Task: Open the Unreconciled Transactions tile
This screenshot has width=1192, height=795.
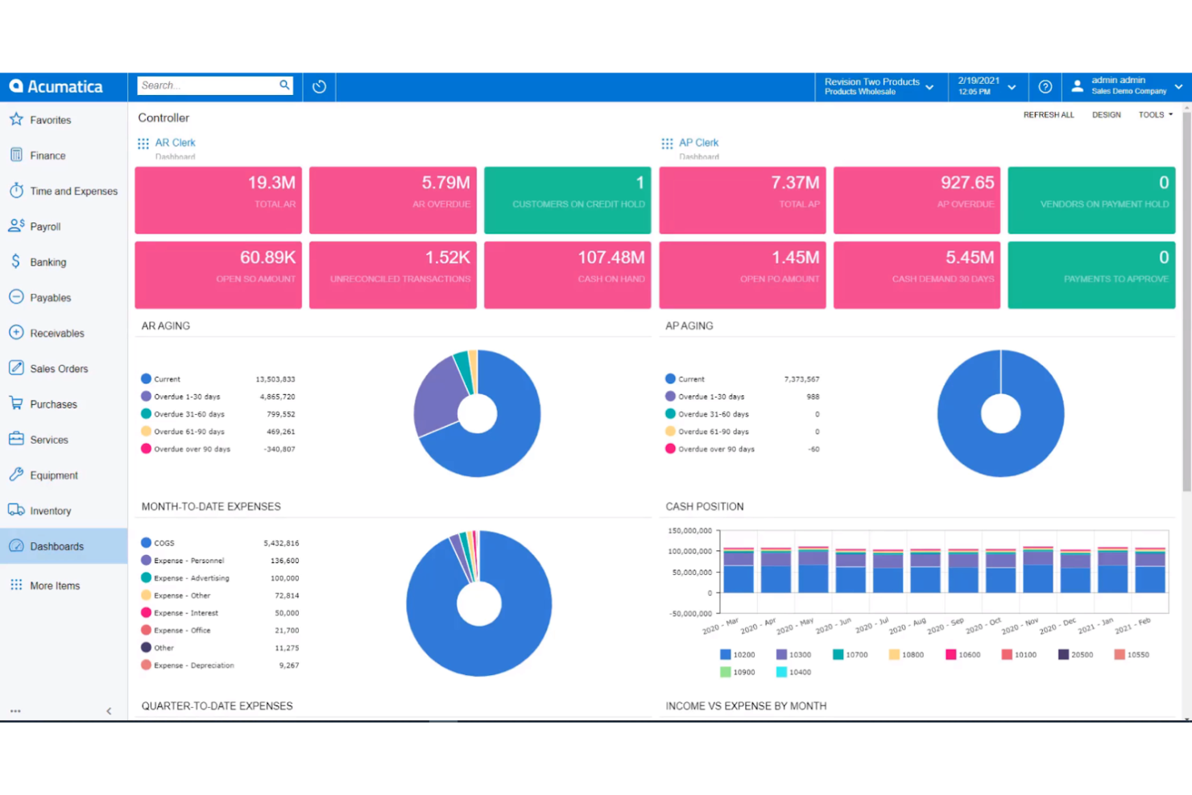Action: click(x=393, y=275)
